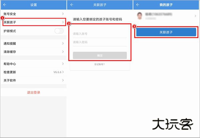Click the 护眼模式 label
The height and width of the screenshot is (138, 200).
(x=10, y=31)
